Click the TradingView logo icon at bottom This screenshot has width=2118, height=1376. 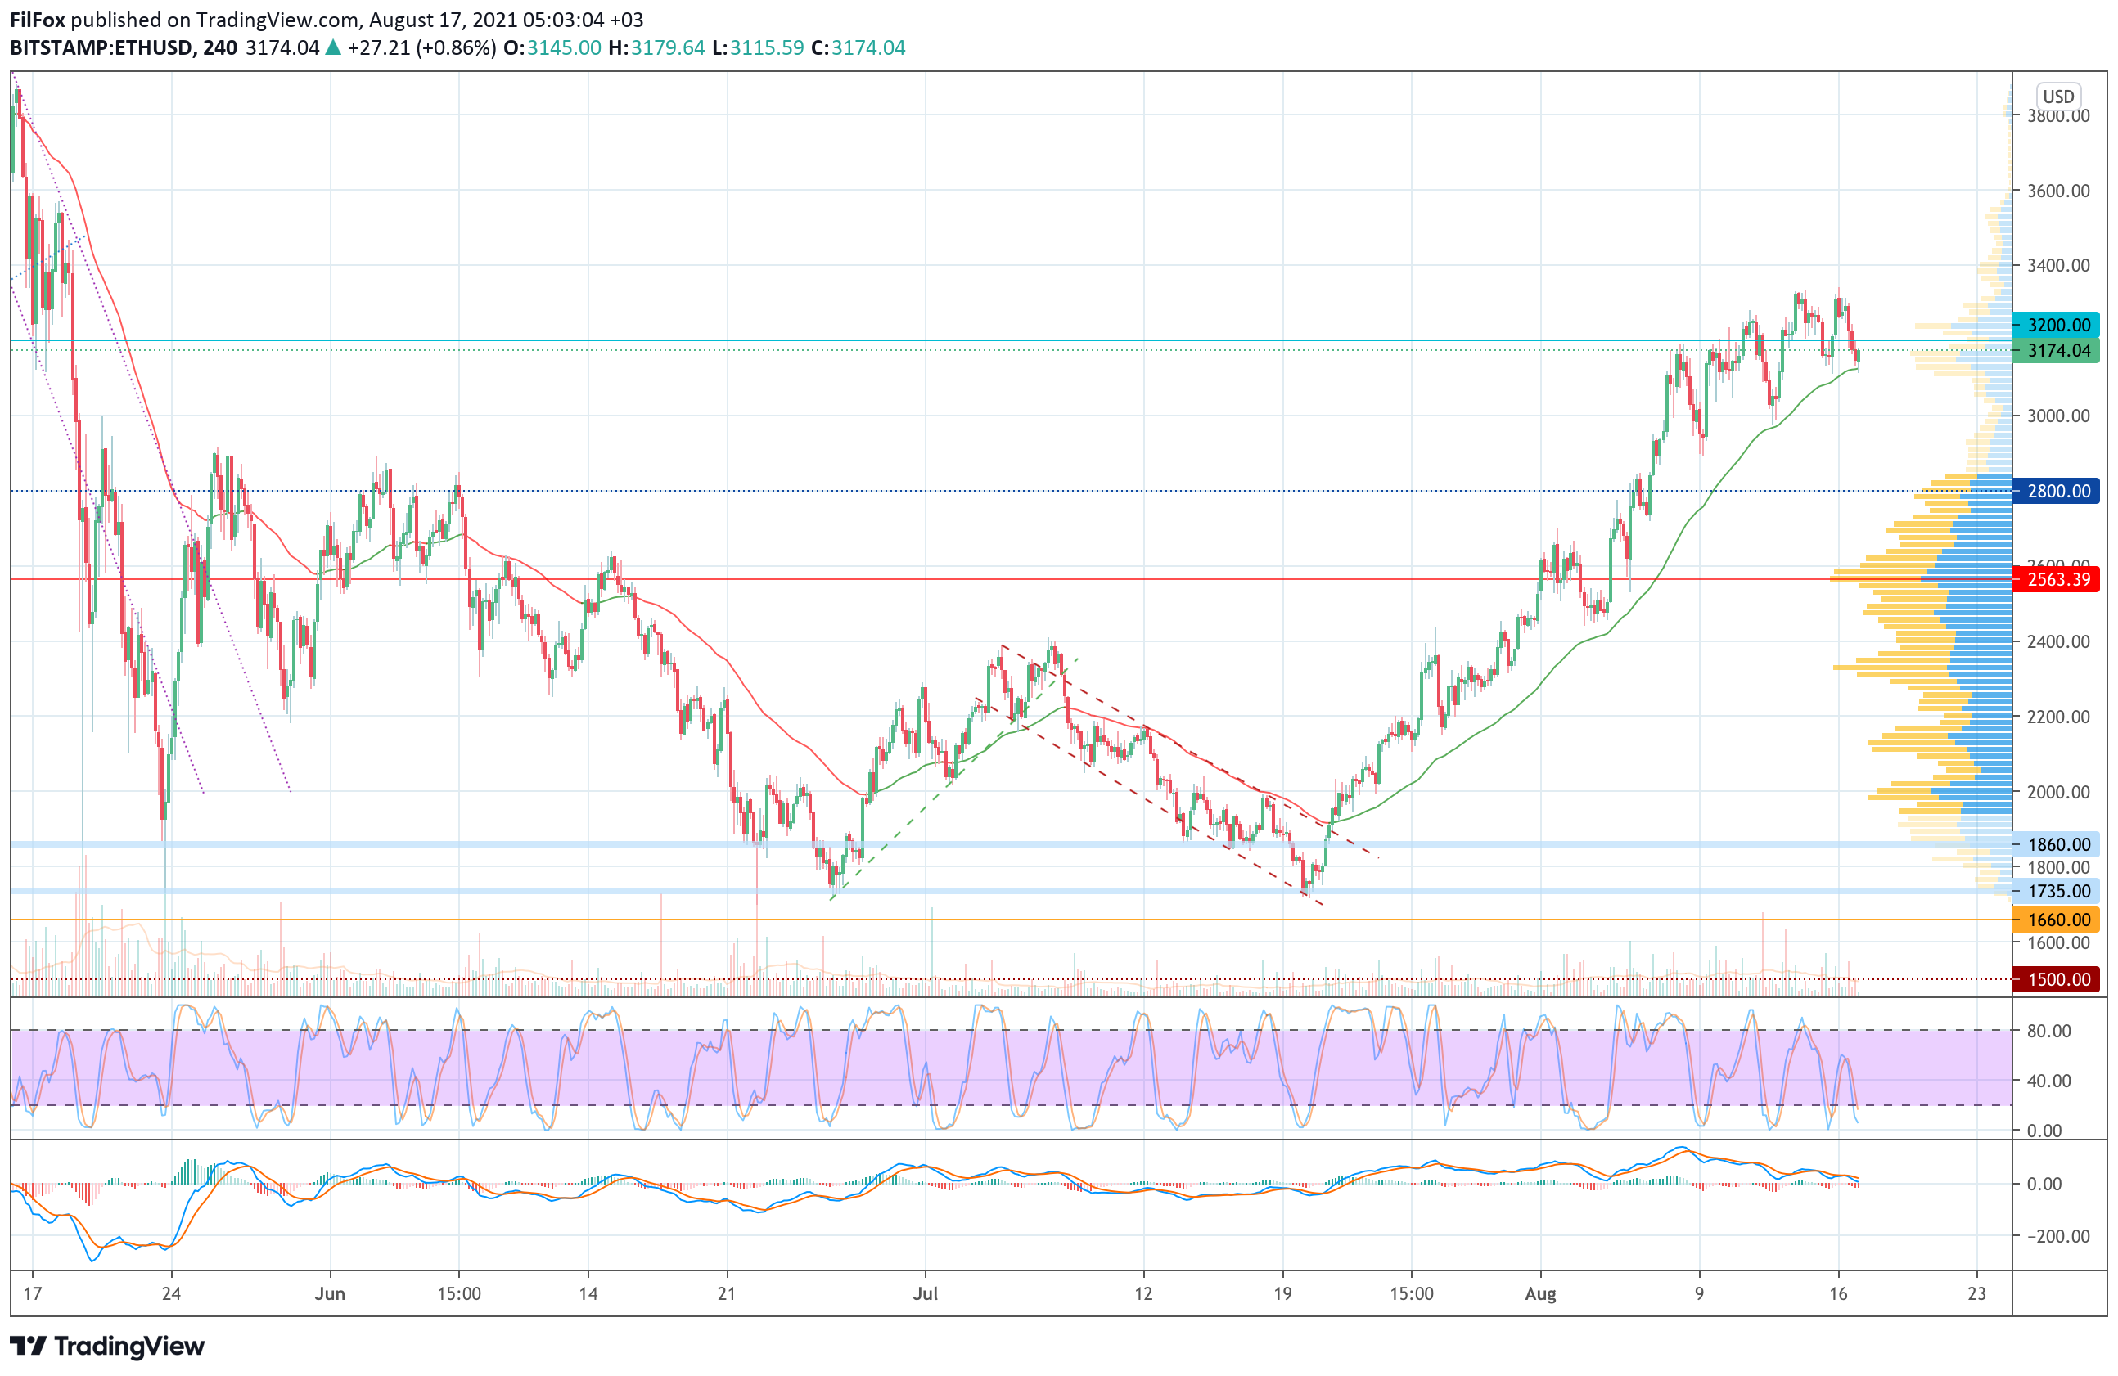[x=28, y=1346]
